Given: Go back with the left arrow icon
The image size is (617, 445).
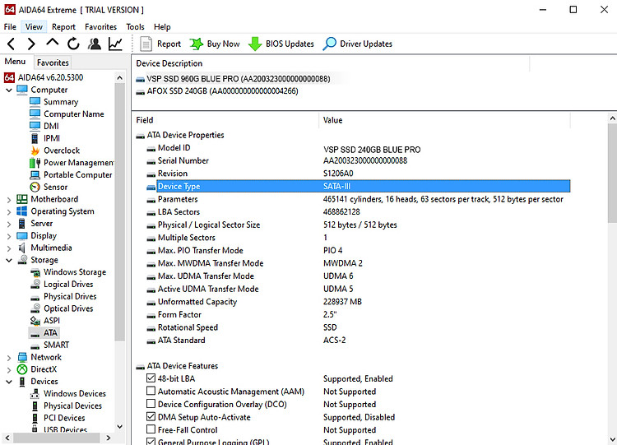Looking at the screenshot, I should coord(11,44).
